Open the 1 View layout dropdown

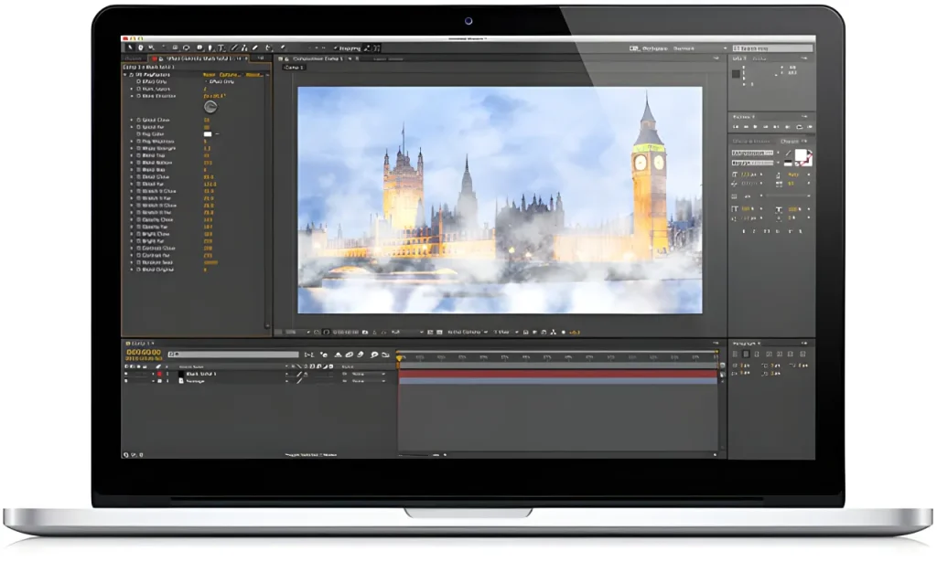pyautogui.click(x=505, y=333)
